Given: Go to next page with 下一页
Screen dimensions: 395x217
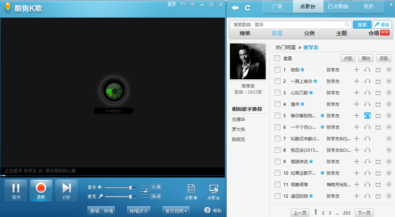Looking at the screenshot, I should tap(364, 213).
